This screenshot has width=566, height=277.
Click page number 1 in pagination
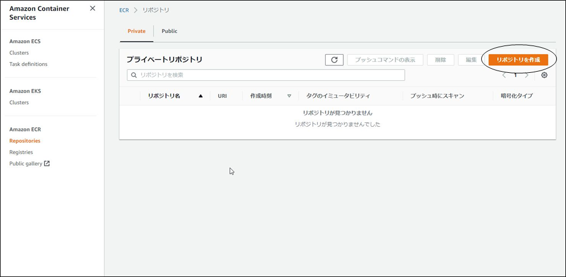(515, 75)
